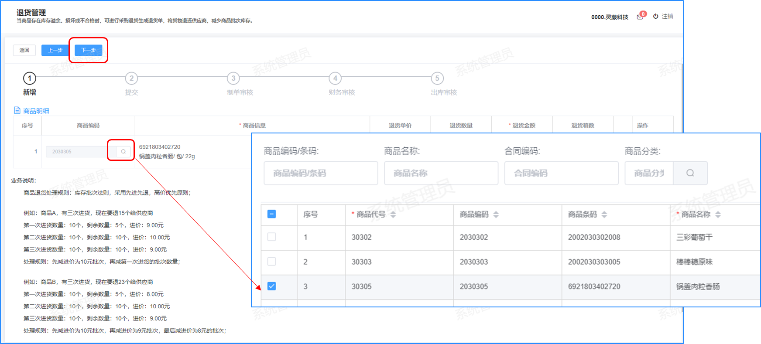Click product name 三彩葡萄干
The image size is (761, 344).
click(x=694, y=237)
